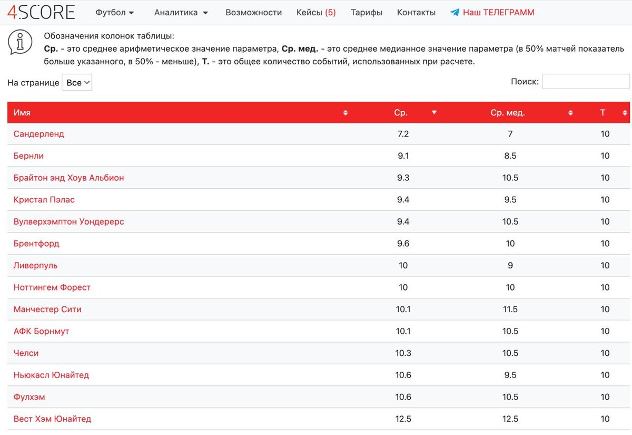The height and width of the screenshot is (435, 632).
Task: Click Вест Хэм's 12.5 average value
Action: 403,419
